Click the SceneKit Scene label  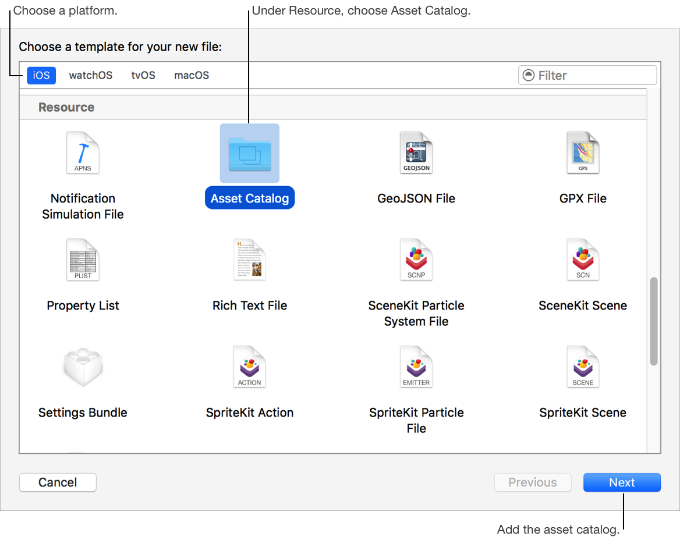click(583, 305)
